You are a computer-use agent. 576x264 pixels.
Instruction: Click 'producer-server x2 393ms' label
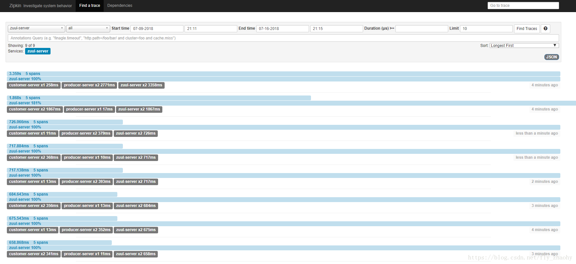86,182
